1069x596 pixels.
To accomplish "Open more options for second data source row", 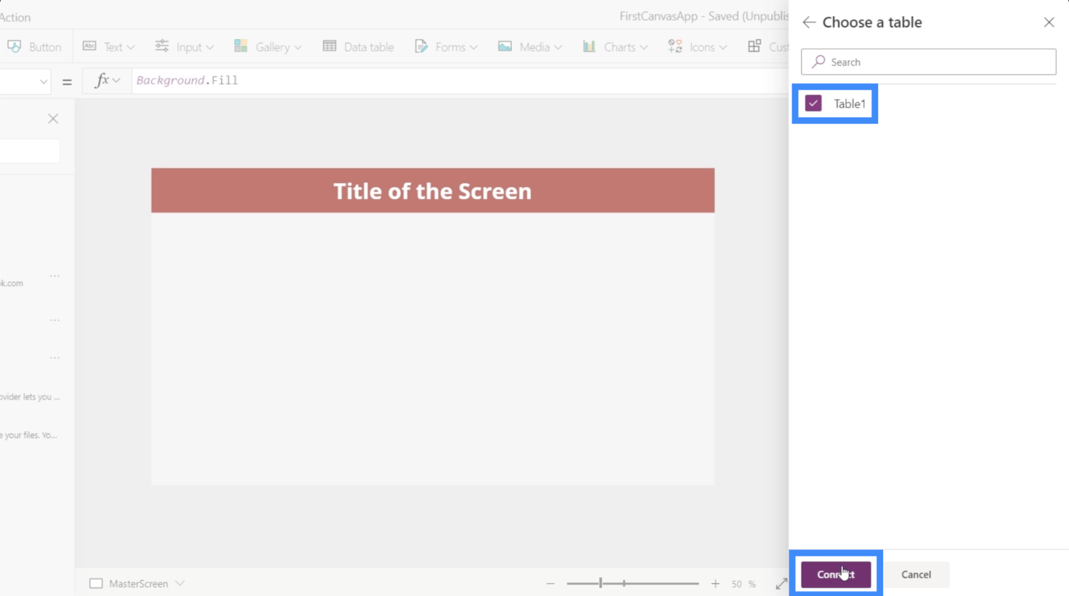I will tap(55, 320).
